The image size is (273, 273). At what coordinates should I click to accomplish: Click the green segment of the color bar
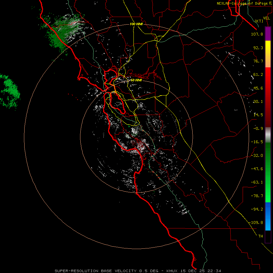(268, 172)
